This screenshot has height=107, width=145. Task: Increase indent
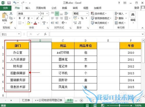57,23
